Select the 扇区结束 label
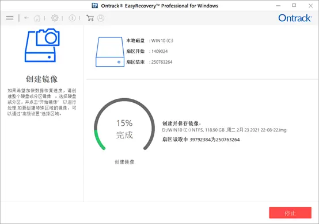The height and width of the screenshot is (224, 319). click(x=135, y=62)
